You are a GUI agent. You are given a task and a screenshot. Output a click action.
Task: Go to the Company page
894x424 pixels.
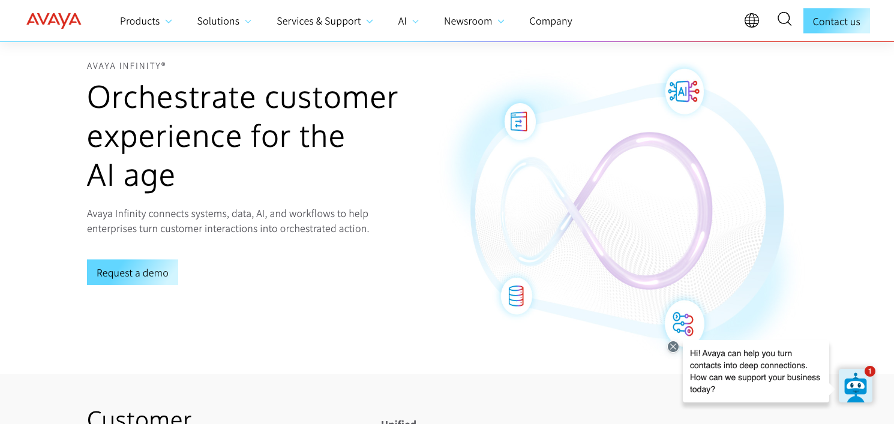(x=551, y=21)
